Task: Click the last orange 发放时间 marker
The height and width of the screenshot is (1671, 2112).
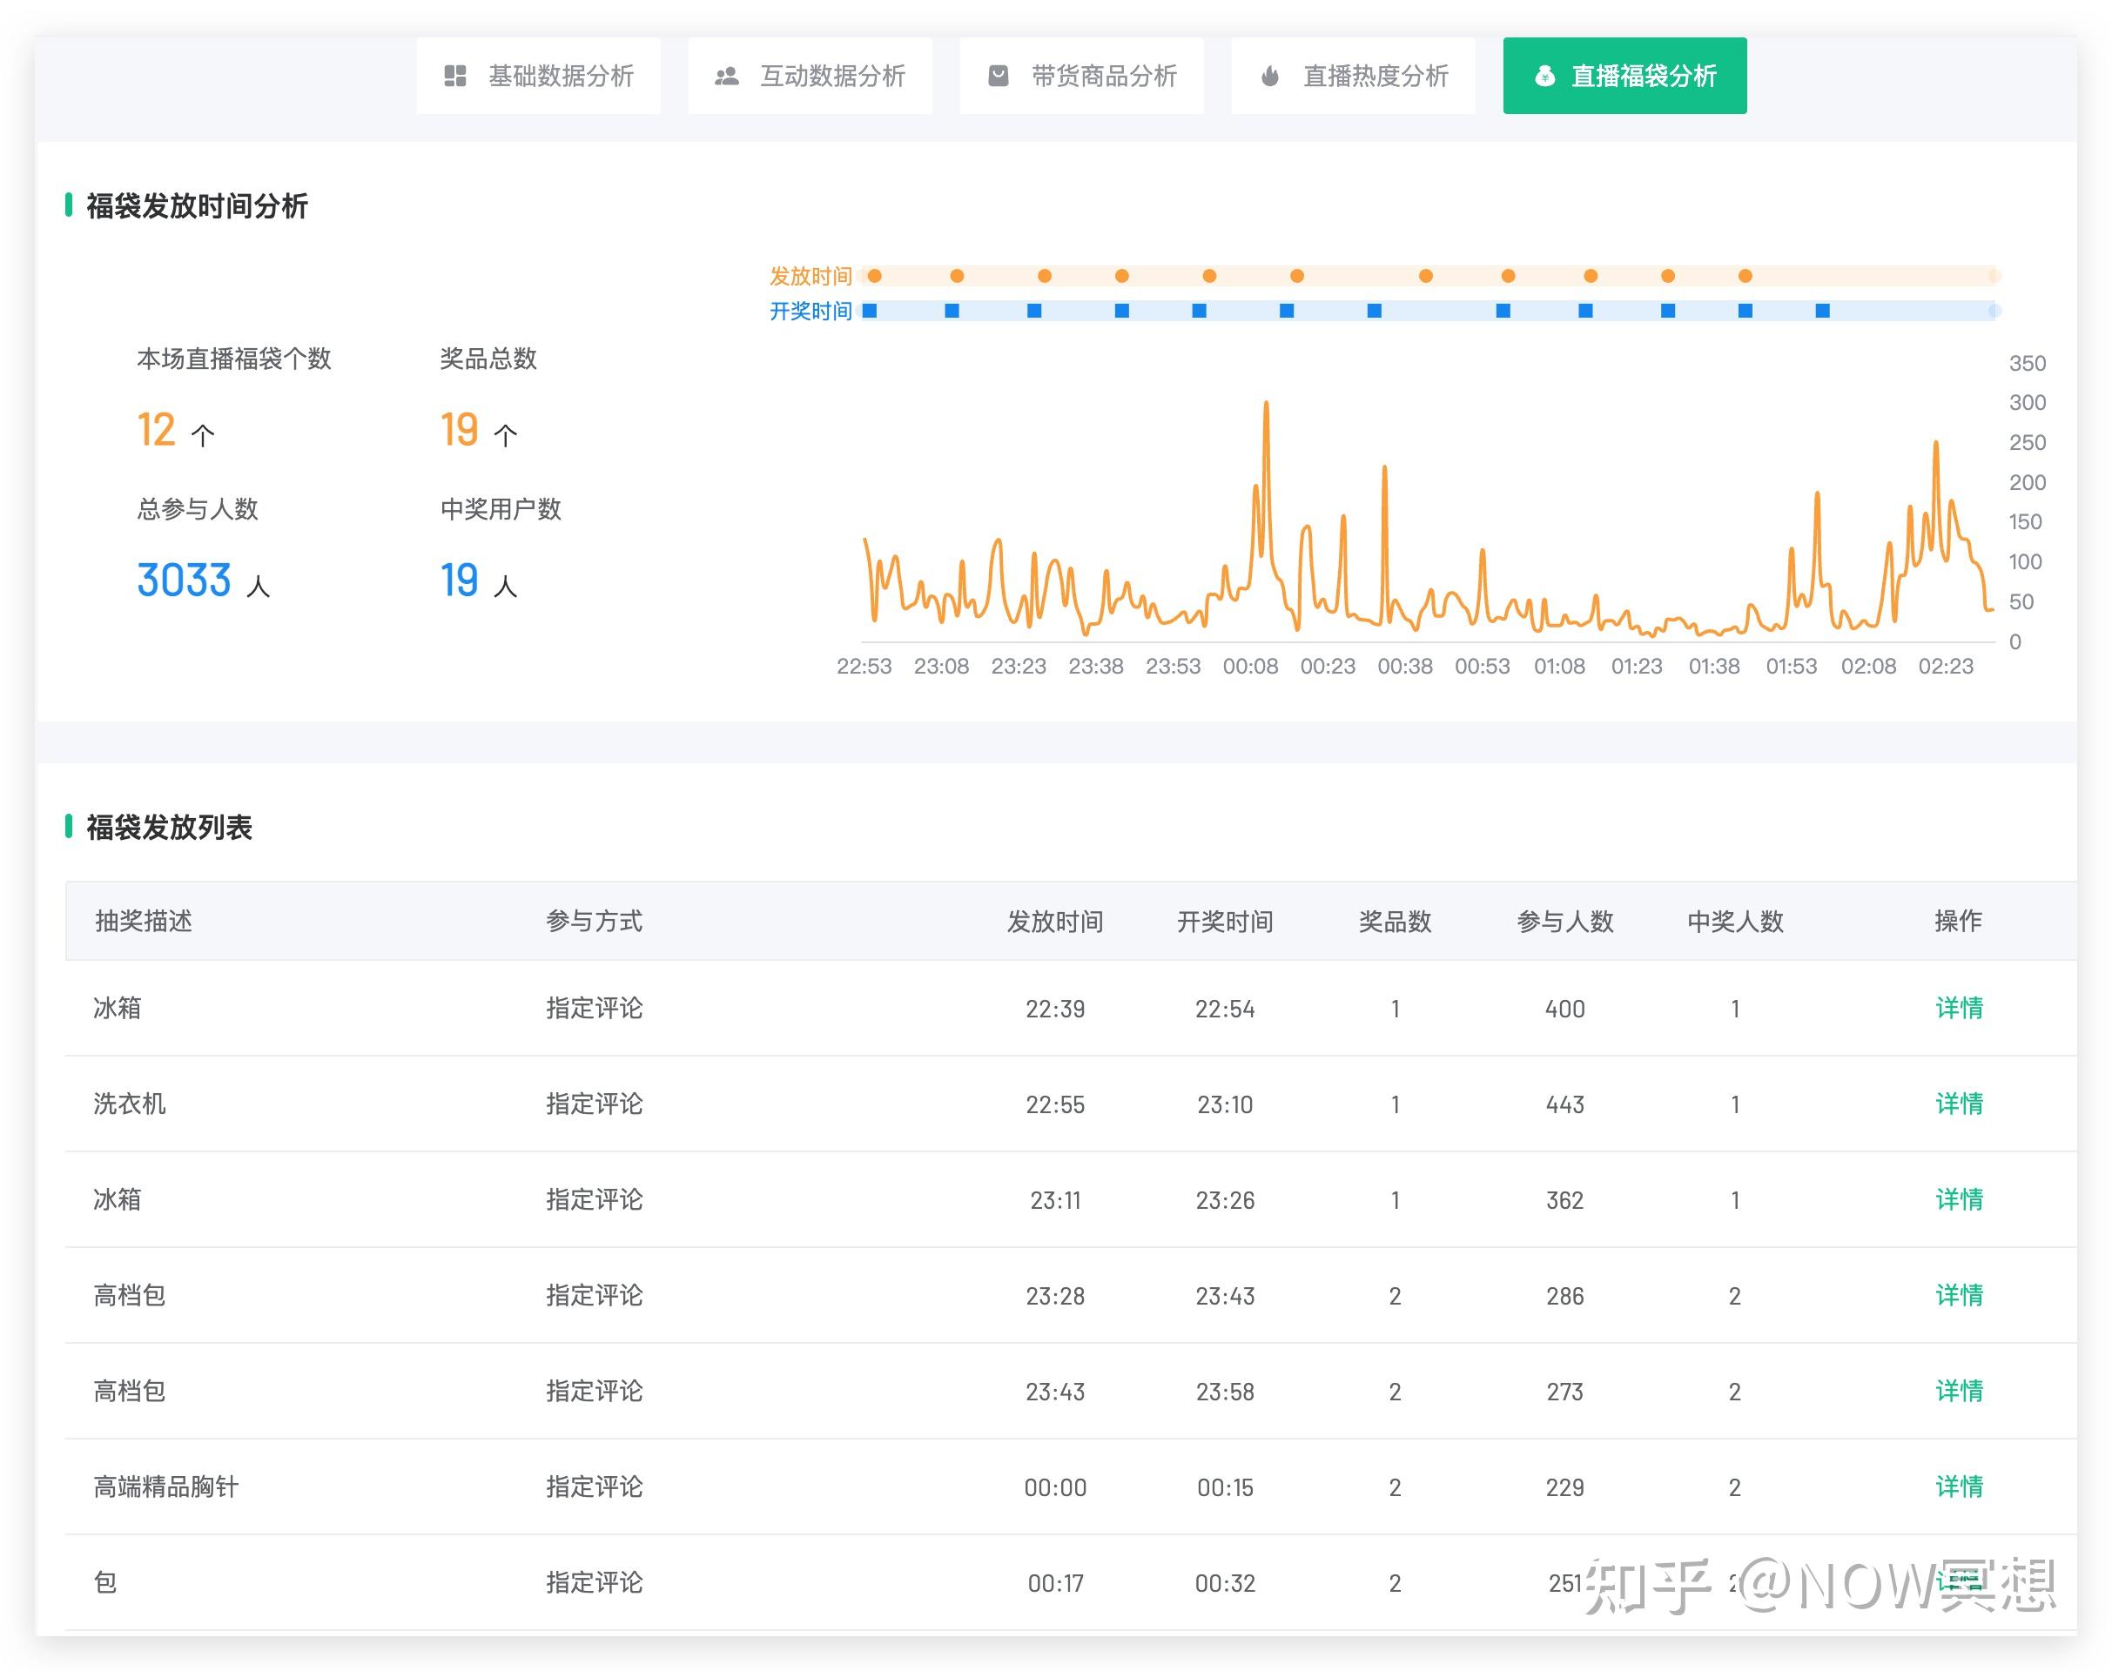Action: [x=1745, y=276]
